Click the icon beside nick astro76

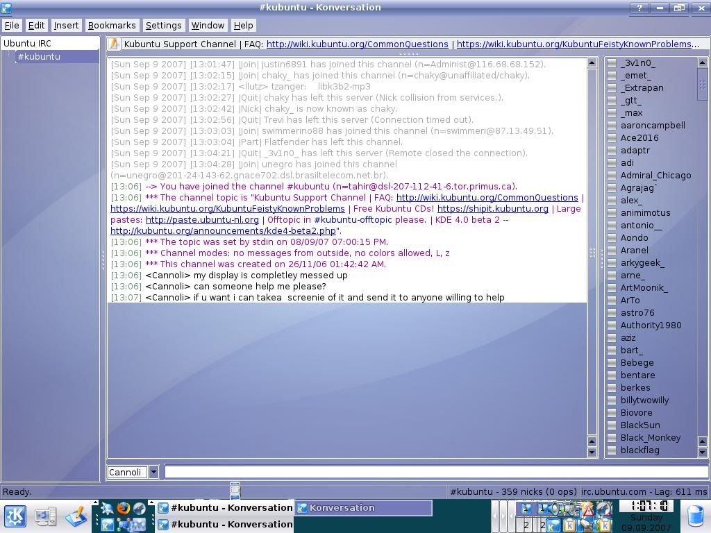tap(612, 313)
